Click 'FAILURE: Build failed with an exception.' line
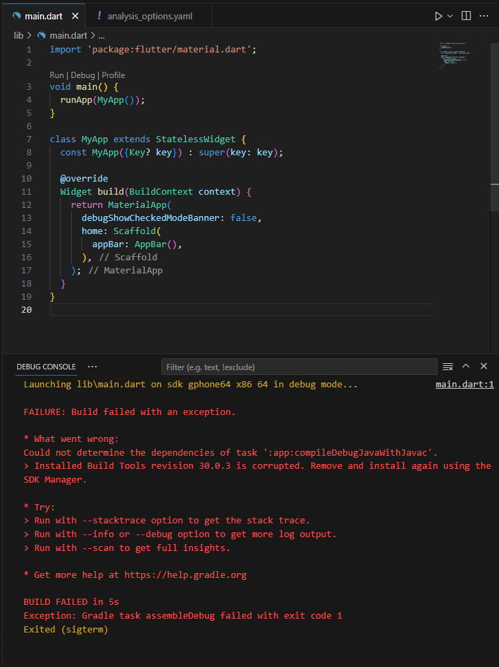This screenshot has width=499, height=667. click(130, 412)
